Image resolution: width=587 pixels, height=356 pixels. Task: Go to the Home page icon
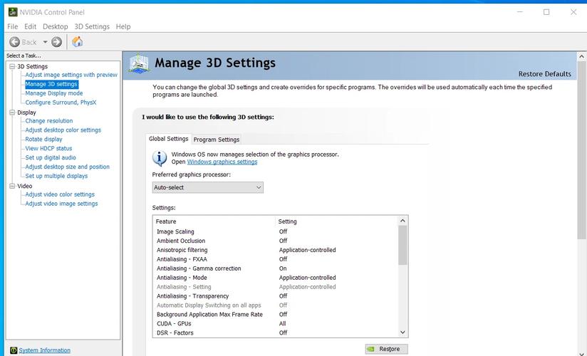(77, 42)
